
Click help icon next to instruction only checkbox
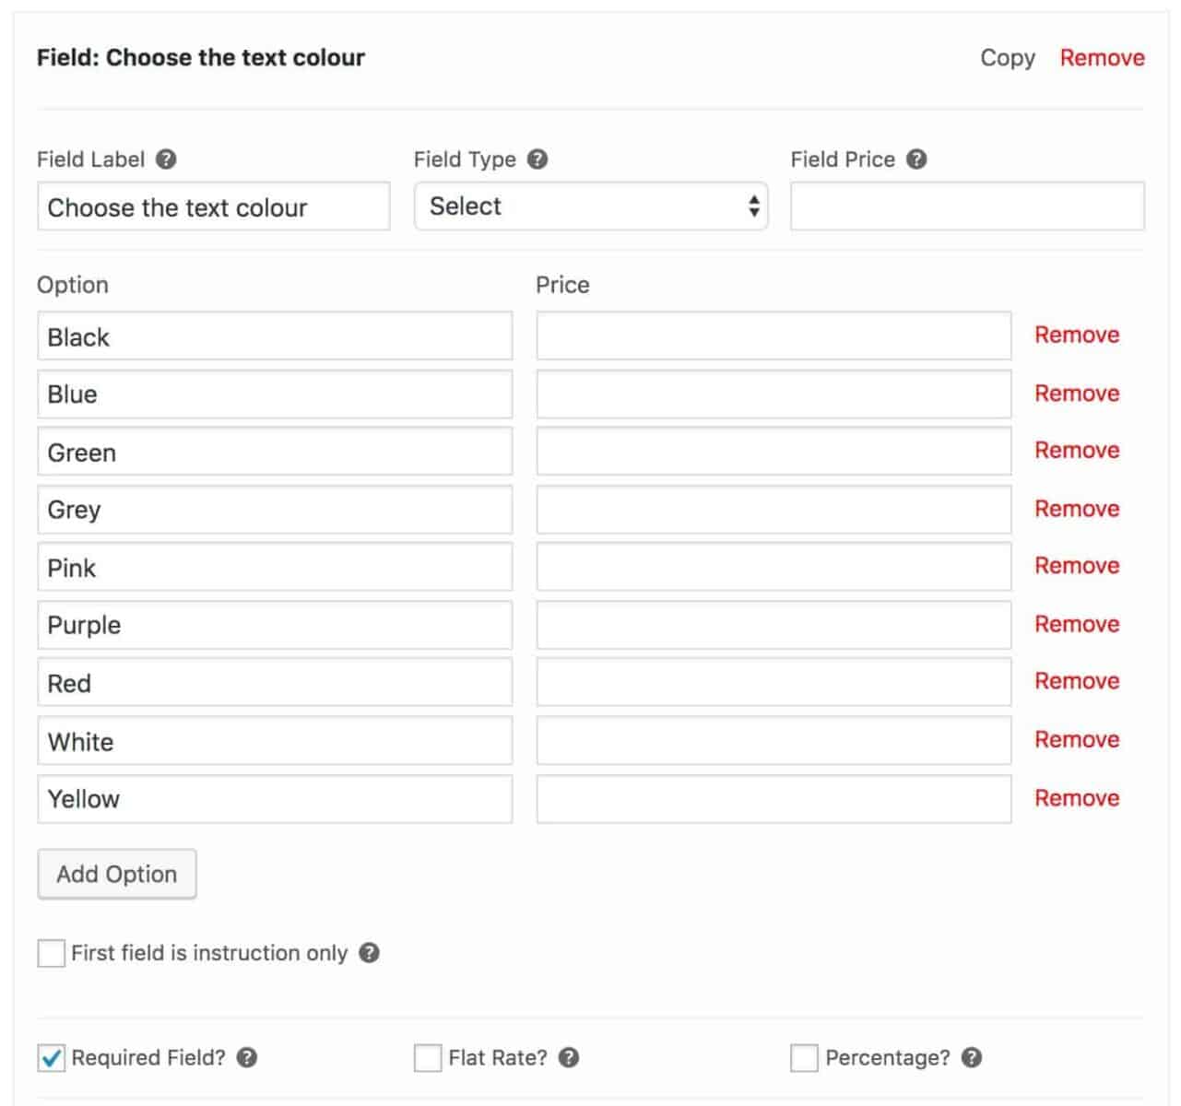[x=369, y=953]
